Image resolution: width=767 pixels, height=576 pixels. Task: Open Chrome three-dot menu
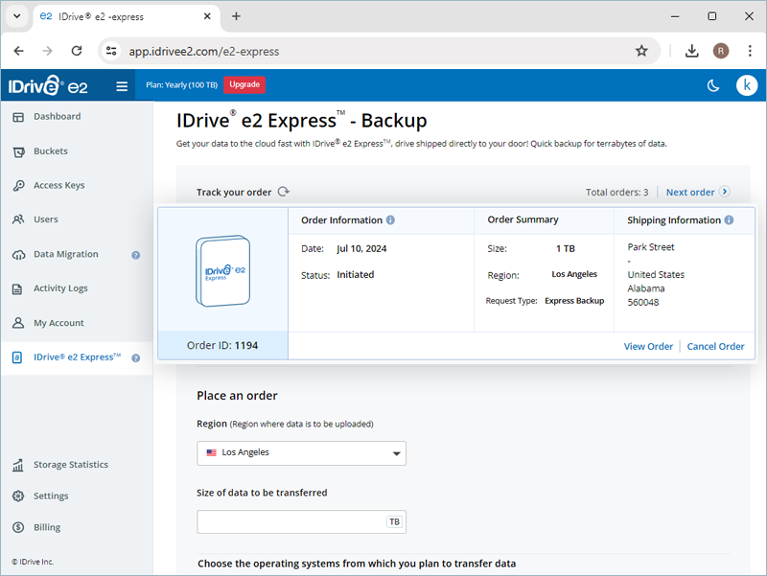[750, 51]
